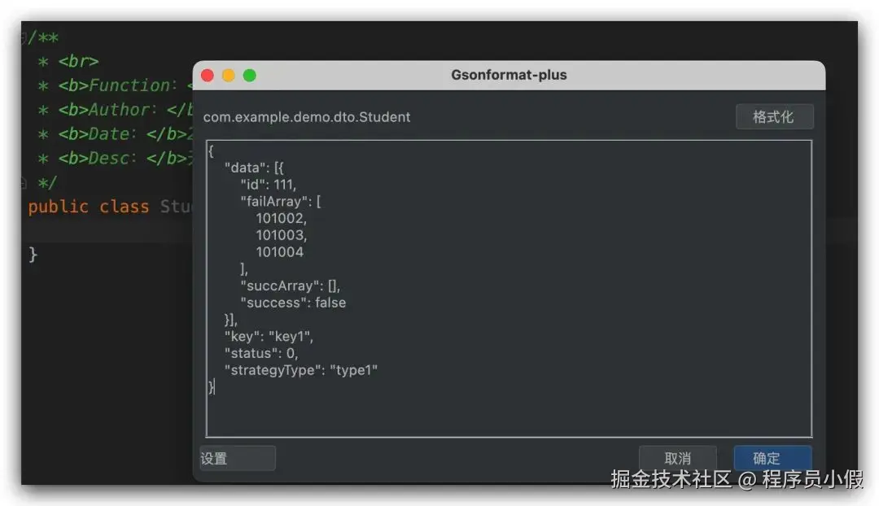Click the <b>Function: comment line in editor
879x506 pixels.
click(x=115, y=85)
